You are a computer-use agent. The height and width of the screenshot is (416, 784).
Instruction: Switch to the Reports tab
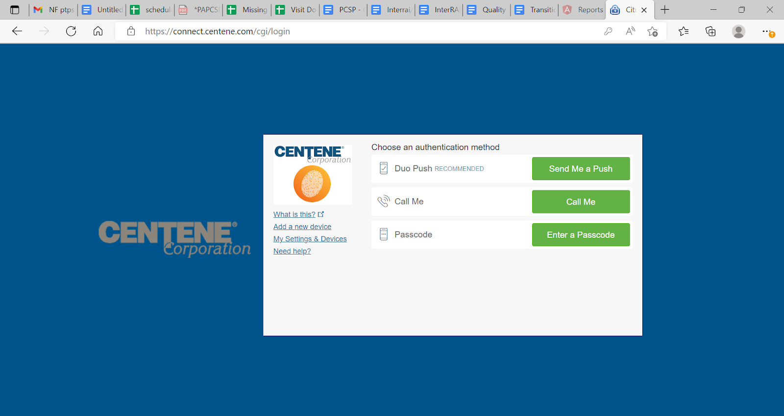pyautogui.click(x=583, y=10)
